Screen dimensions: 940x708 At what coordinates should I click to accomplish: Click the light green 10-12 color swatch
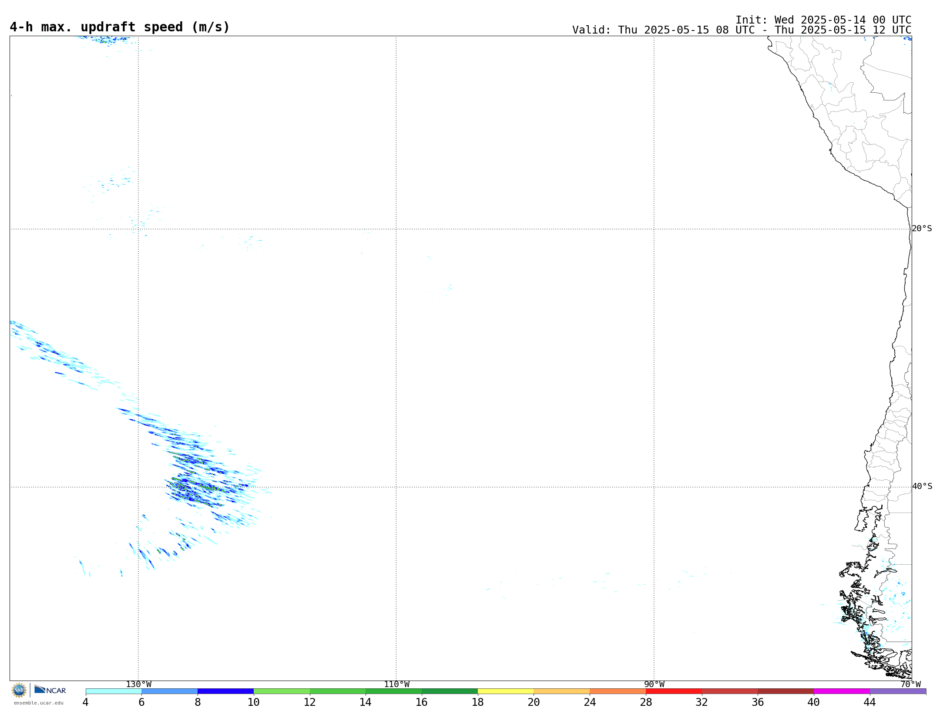click(x=282, y=691)
